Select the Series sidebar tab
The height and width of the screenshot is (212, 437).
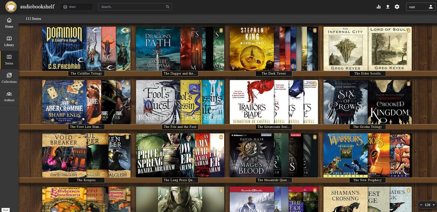(9, 60)
